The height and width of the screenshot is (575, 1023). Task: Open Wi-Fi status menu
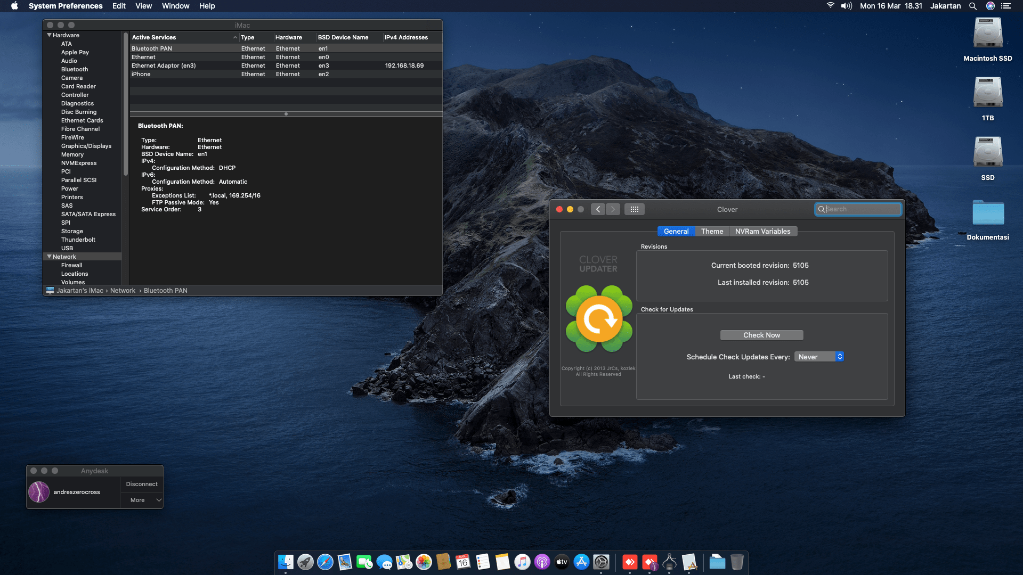(830, 6)
